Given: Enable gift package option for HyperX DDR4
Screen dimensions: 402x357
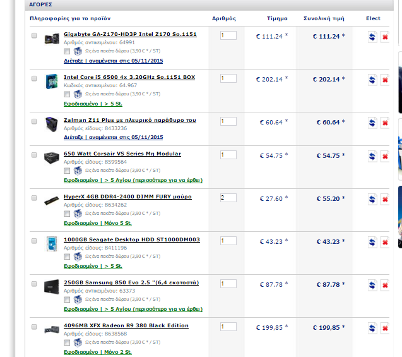Looking at the screenshot, I should 67,214.
